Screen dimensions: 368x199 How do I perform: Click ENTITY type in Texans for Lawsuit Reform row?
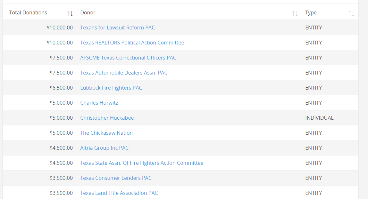[314, 28]
